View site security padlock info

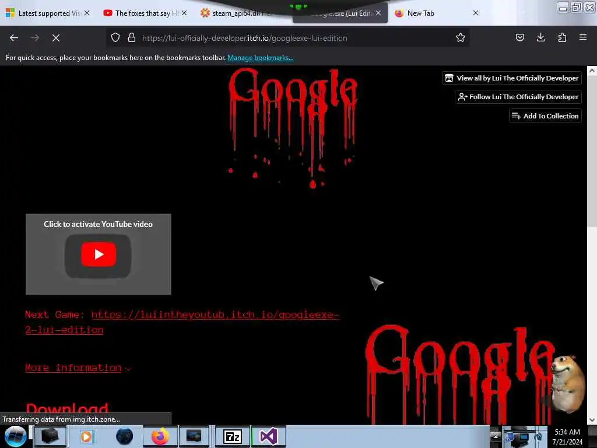132,38
